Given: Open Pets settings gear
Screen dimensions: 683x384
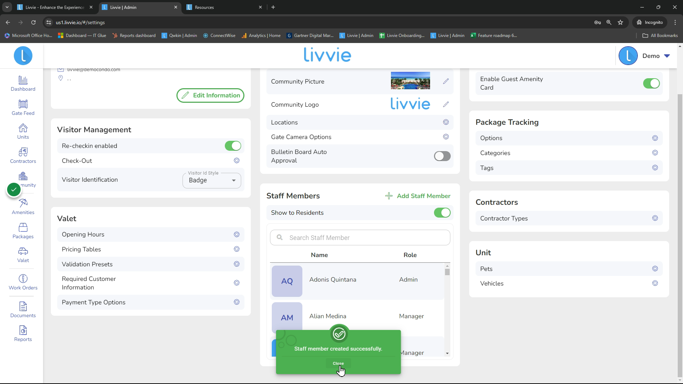Looking at the screenshot, I should [655, 269].
